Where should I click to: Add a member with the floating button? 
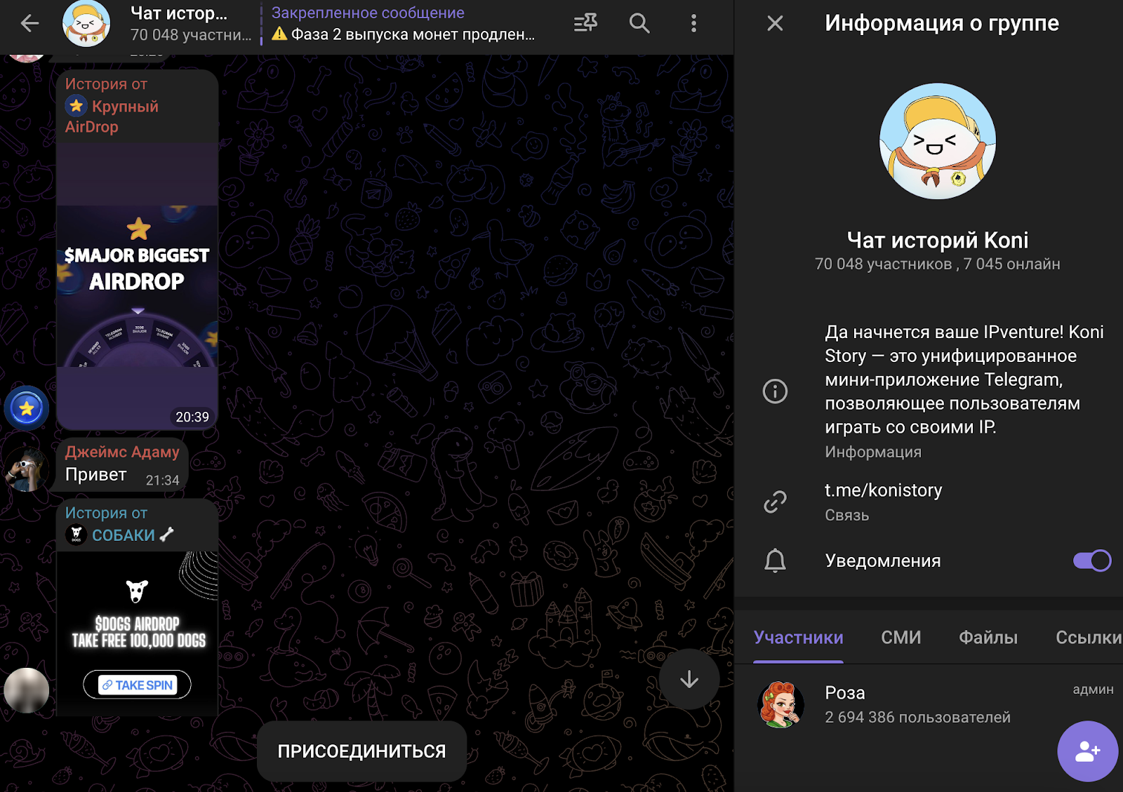point(1087,751)
